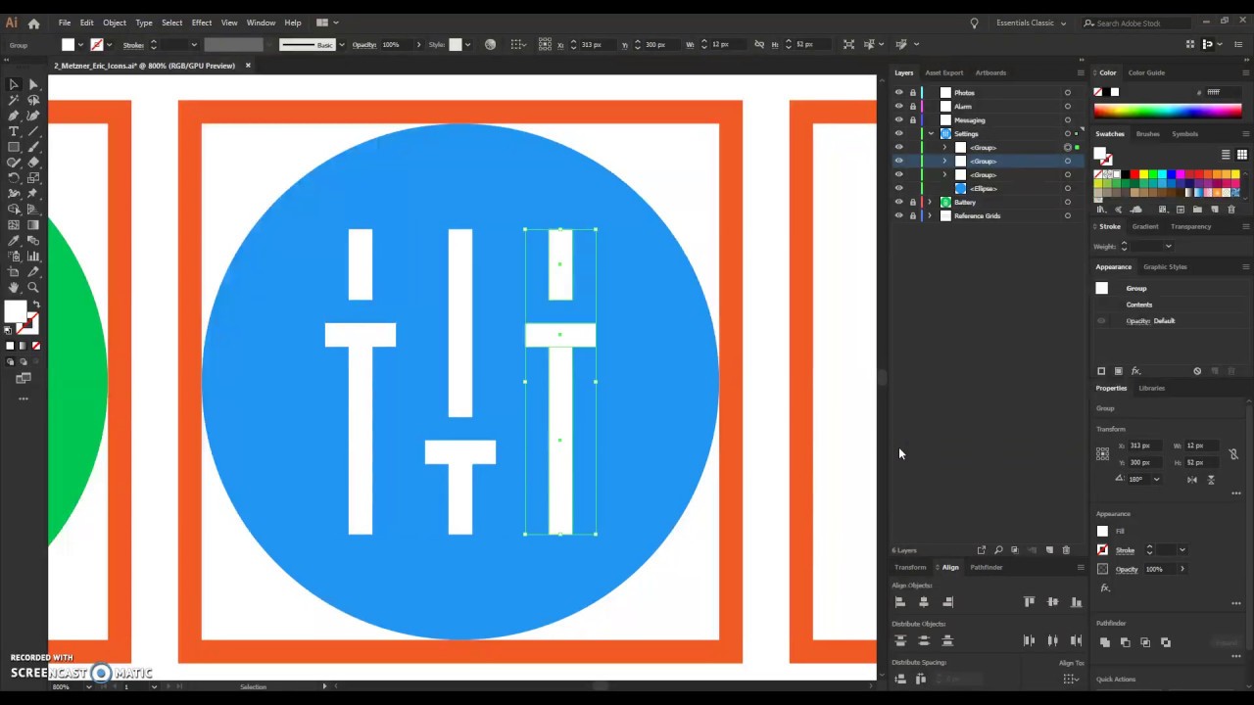The height and width of the screenshot is (705, 1254).
Task: Activate the Hand tool
Action: pos(14,288)
